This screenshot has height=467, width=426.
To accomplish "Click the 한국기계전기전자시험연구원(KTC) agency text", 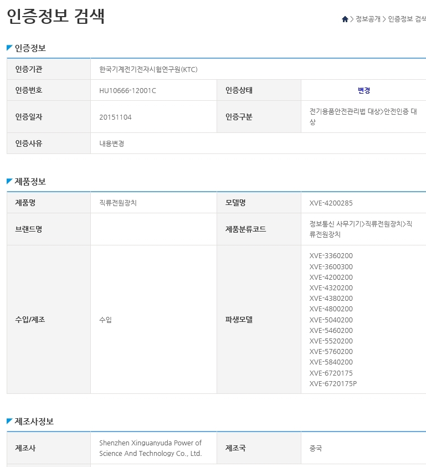I will [148, 69].
